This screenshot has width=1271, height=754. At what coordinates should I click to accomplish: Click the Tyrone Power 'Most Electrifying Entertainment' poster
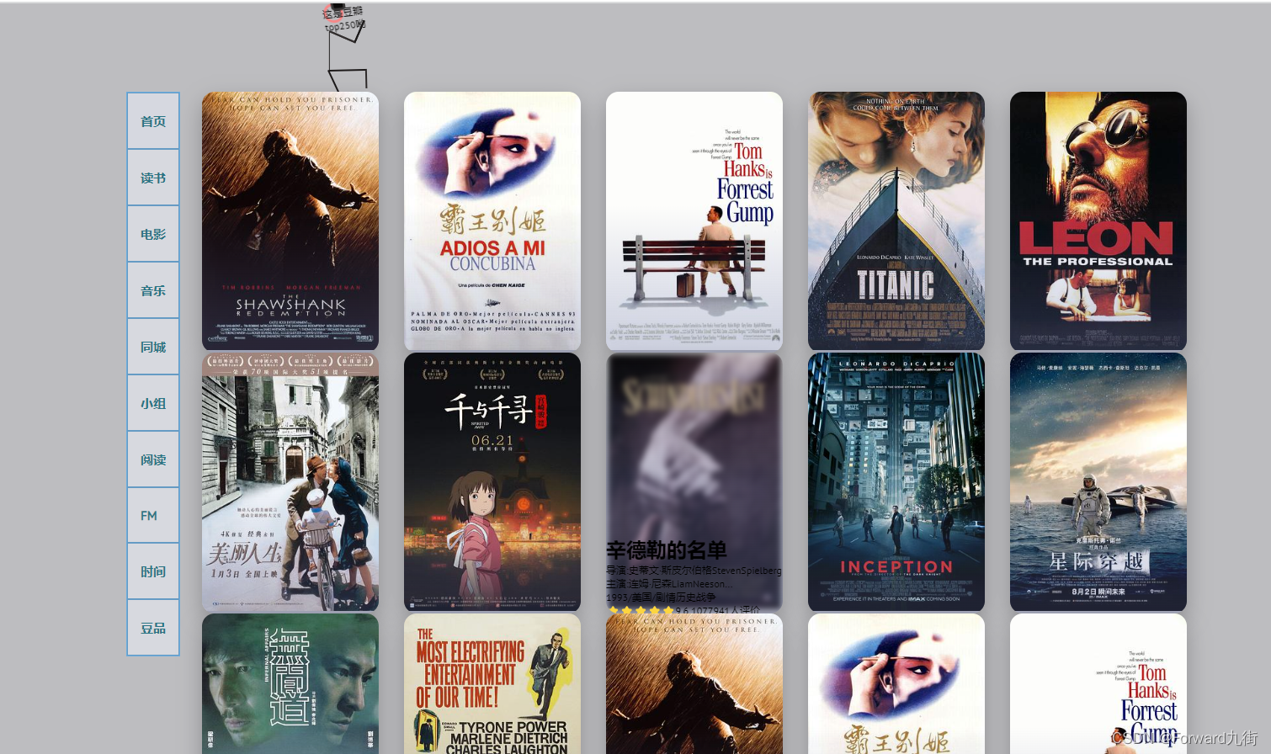492,683
